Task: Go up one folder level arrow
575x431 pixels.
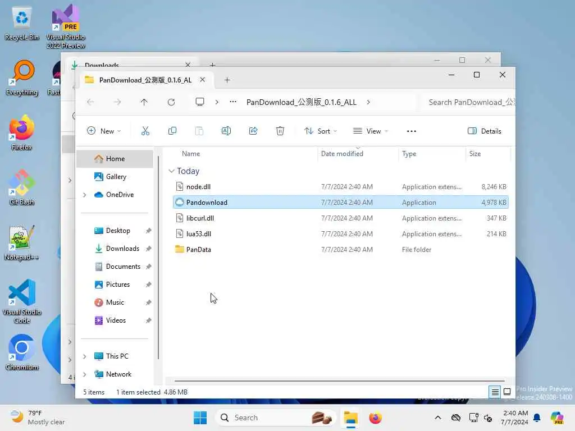Action: coord(144,102)
